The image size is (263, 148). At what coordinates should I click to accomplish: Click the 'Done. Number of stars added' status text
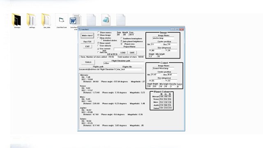click(97, 57)
